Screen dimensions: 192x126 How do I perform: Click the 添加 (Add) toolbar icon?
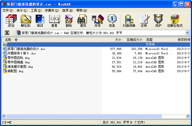point(11,21)
